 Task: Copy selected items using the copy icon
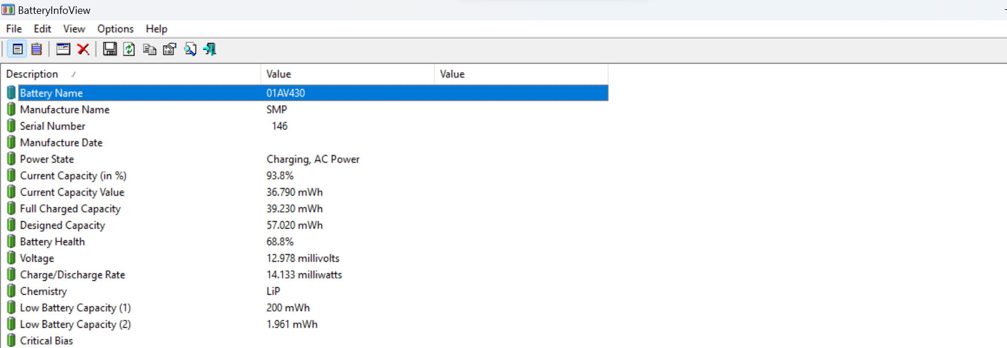[149, 49]
